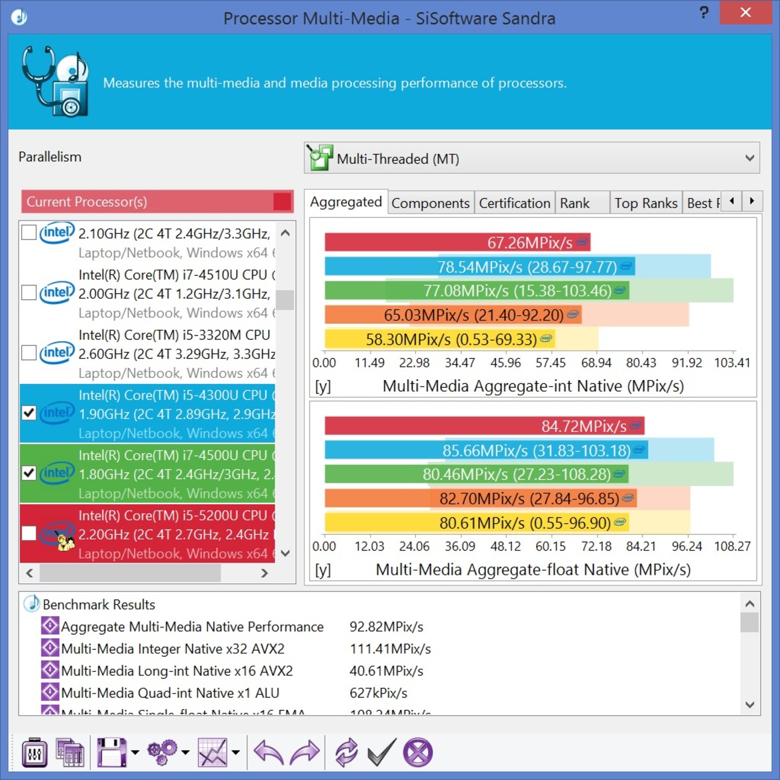Open the Parallelism Multi-Threaded dropdown
Screen dimensions: 780x780
pyautogui.click(x=532, y=158)
